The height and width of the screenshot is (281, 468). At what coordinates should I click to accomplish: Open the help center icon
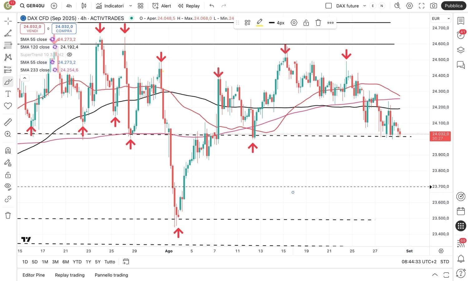click(461, 273)
